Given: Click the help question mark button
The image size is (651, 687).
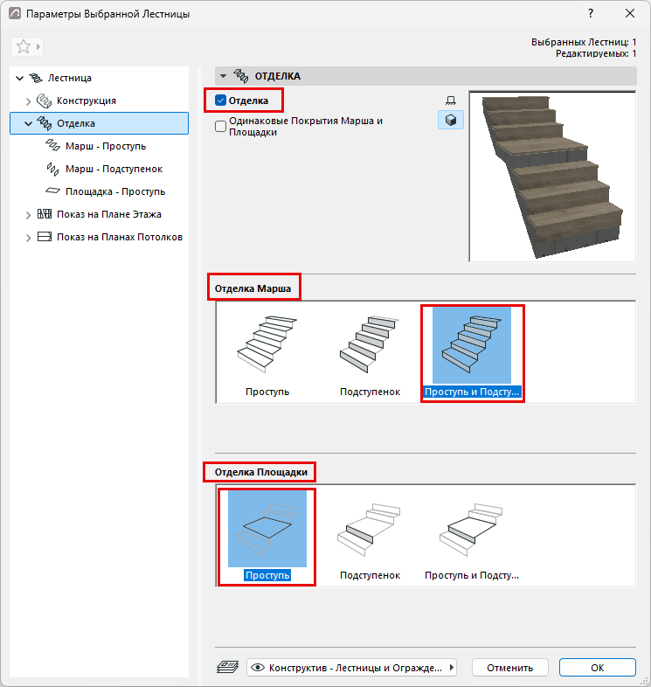Looking at the screenshot, I should pos(591,13).
